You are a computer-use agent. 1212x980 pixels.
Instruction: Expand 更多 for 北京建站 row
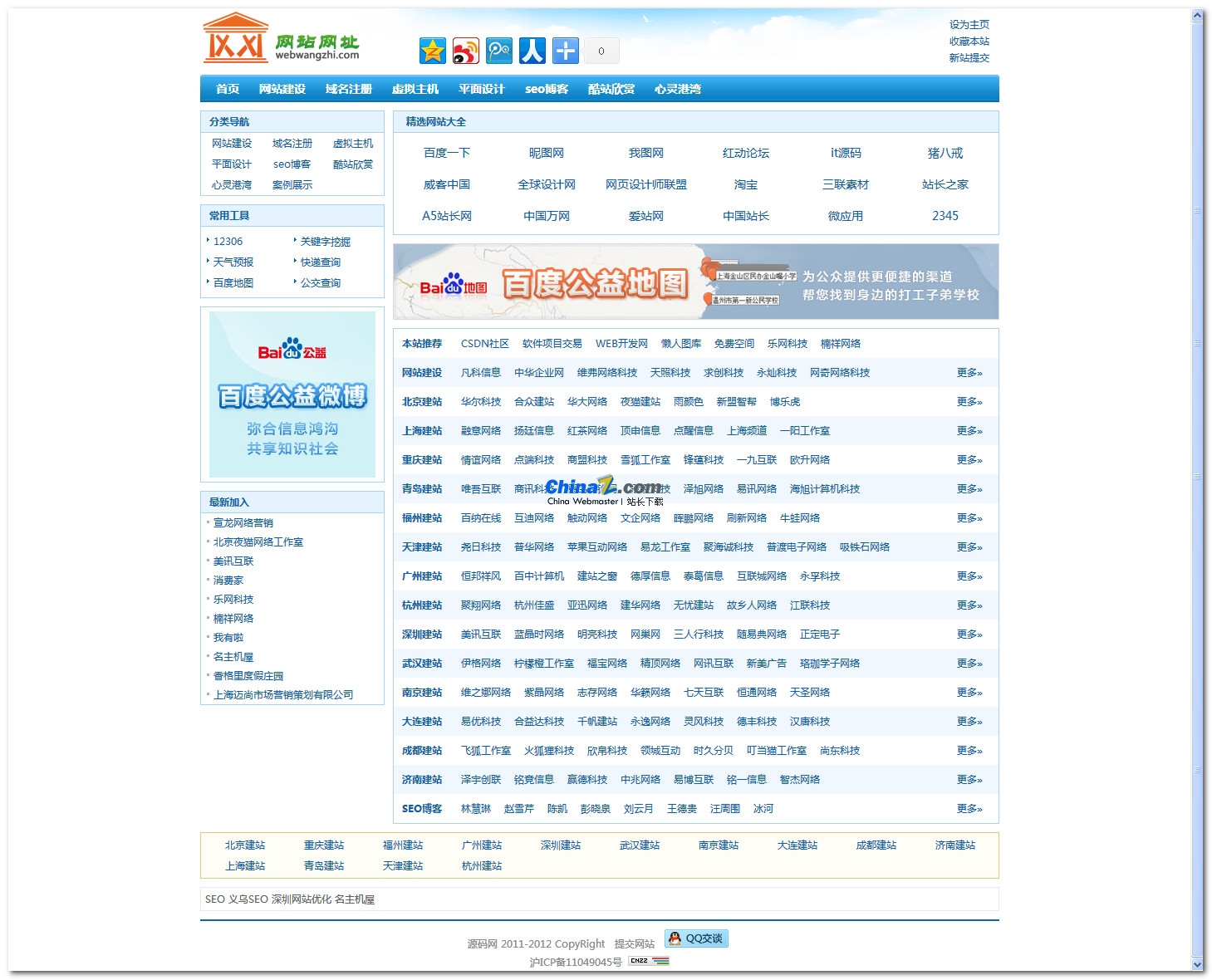(x=969, y=402)
